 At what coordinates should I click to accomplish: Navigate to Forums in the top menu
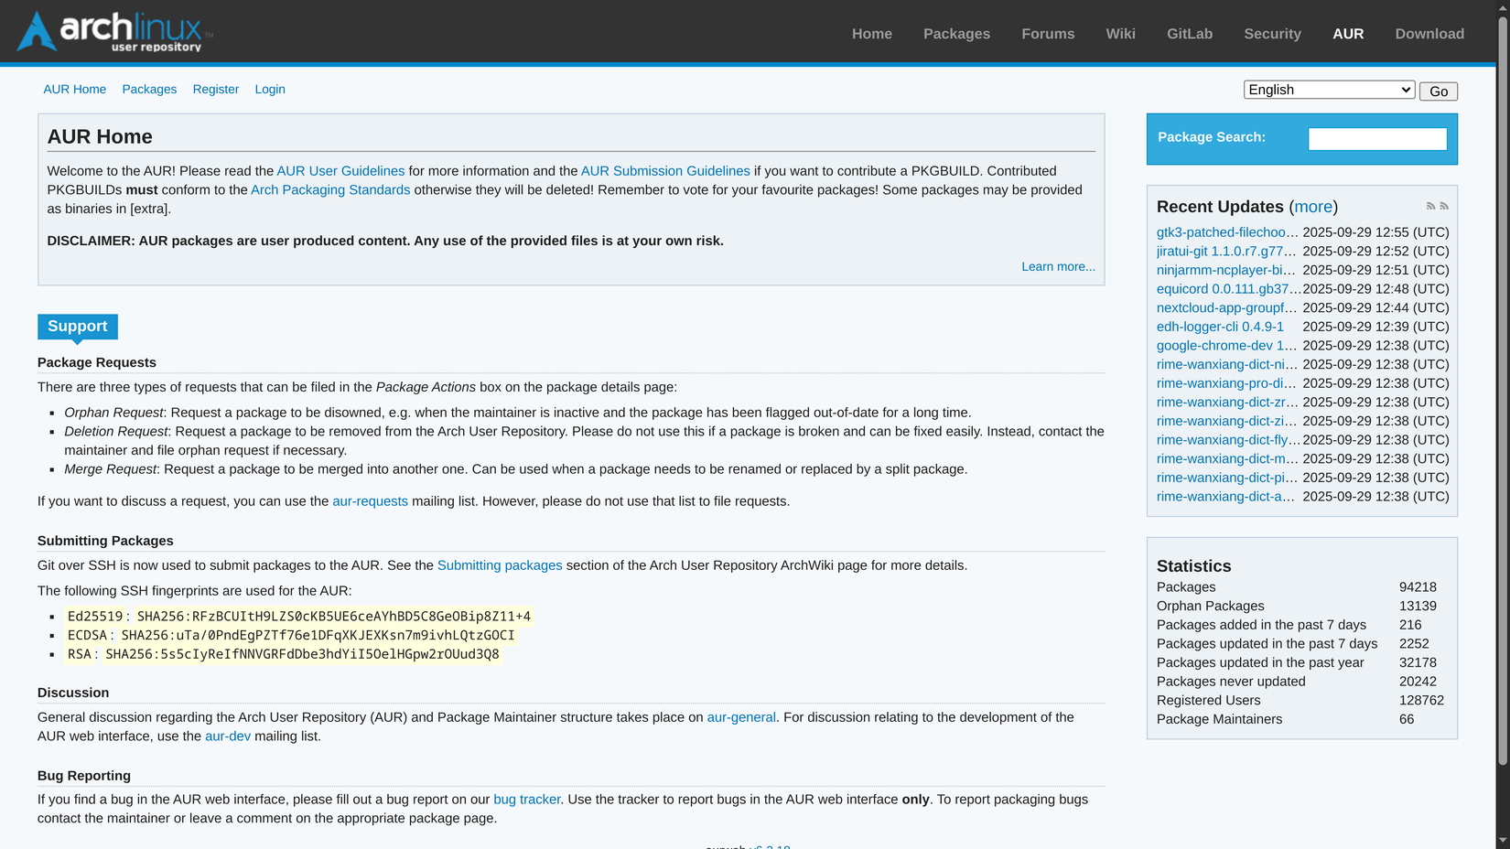point(1048,34)
